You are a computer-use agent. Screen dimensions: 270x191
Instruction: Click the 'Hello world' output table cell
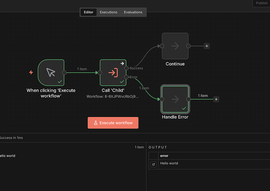tap(169, 163)
